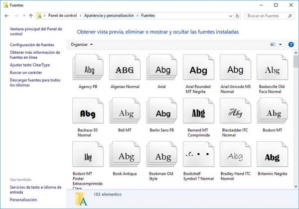The image size is (299, 209).
Task: Select the Bodoni MT Poster Extracomprimida icon
Action: (88, 154)
